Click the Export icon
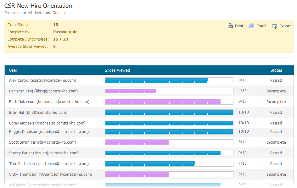 [275, 26]
